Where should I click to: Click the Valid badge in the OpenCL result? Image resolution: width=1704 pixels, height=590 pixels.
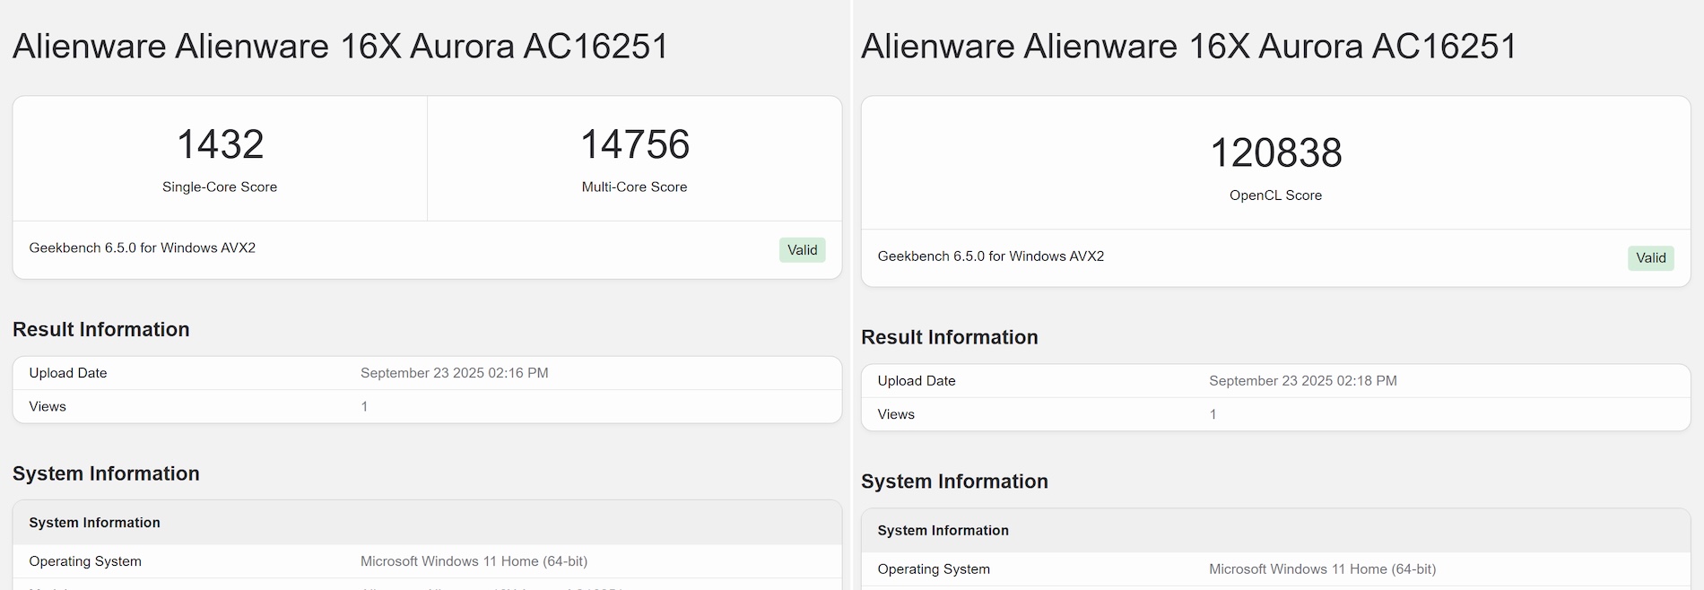(1650, 258)
